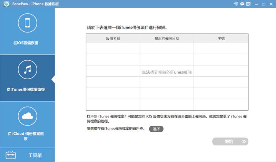Screen dimensions: 276x162
Task: Open the title bar menu icon
Action: (x=249, y=4)
